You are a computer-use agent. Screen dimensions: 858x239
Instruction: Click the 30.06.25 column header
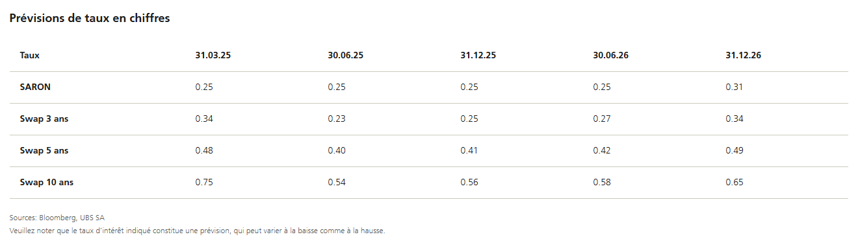tap(346, 56)
